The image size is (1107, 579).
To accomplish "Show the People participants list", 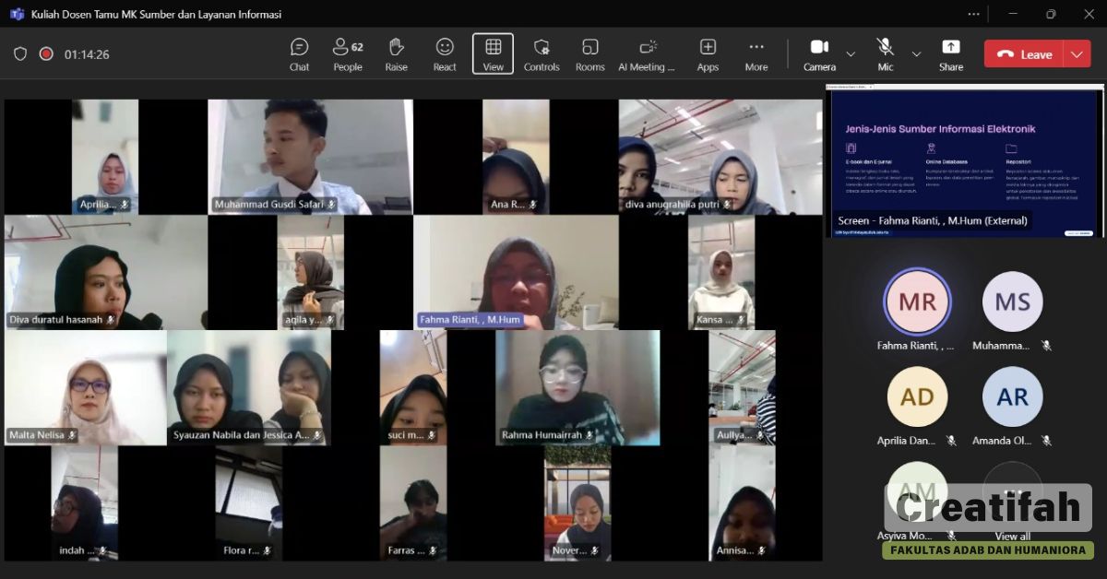I will tap(348, 53).
